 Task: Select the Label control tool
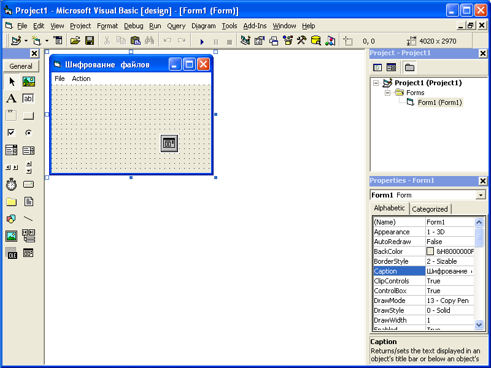(x=12, y=99)
